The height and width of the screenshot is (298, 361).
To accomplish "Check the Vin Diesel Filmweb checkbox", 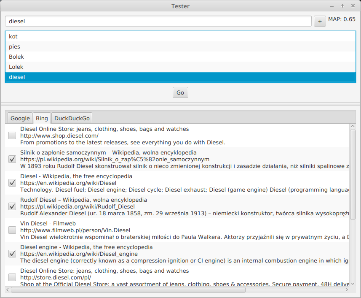I will [x=12, y=230].
